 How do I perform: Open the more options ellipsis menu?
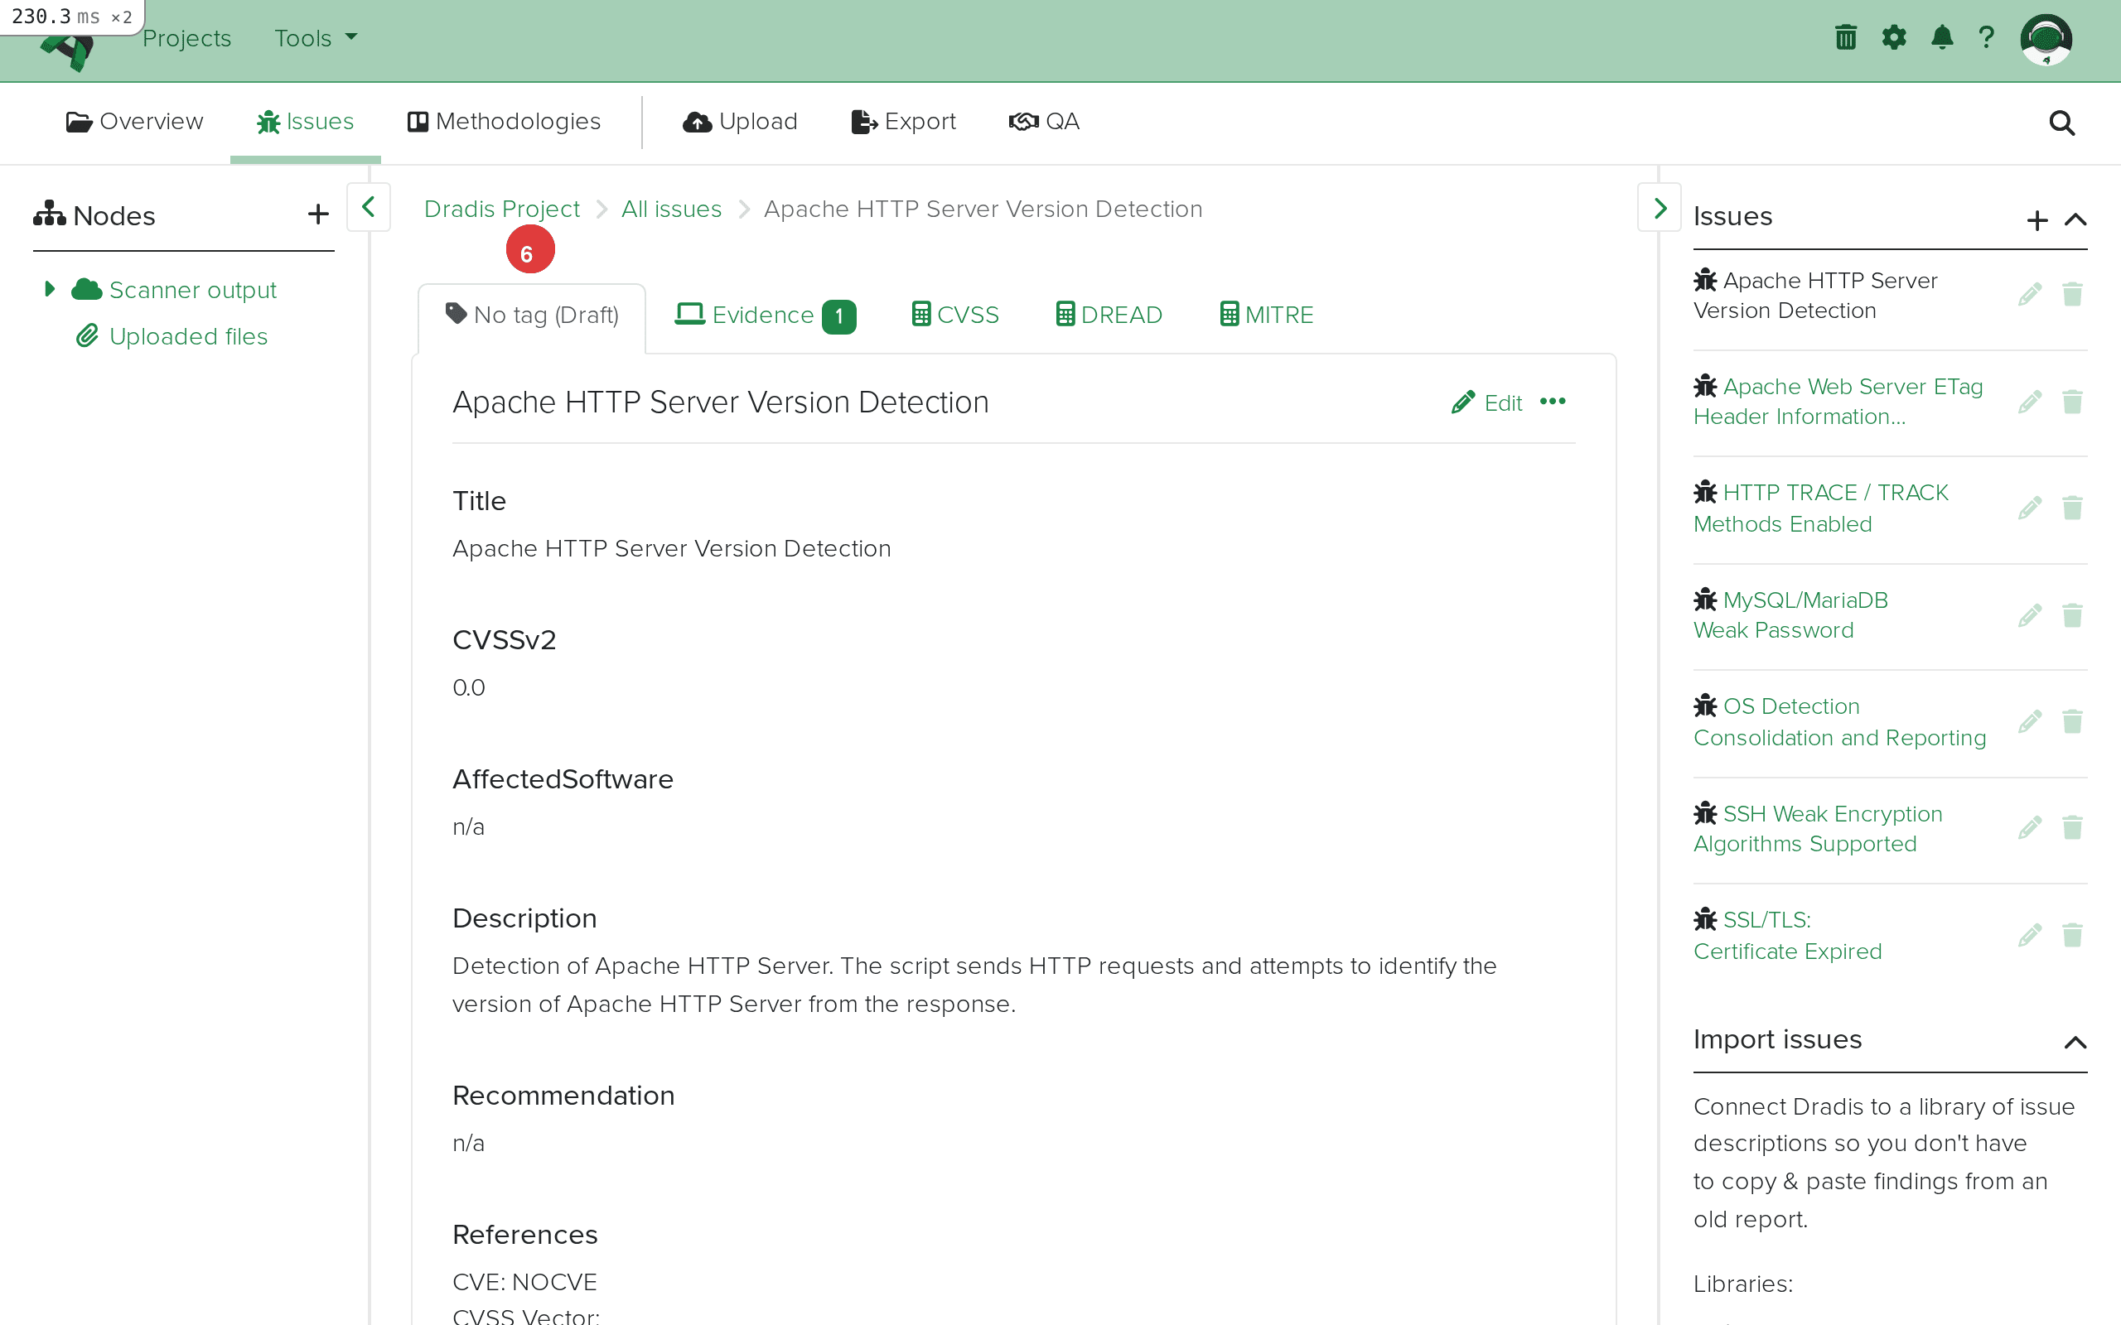point(1553,402)
